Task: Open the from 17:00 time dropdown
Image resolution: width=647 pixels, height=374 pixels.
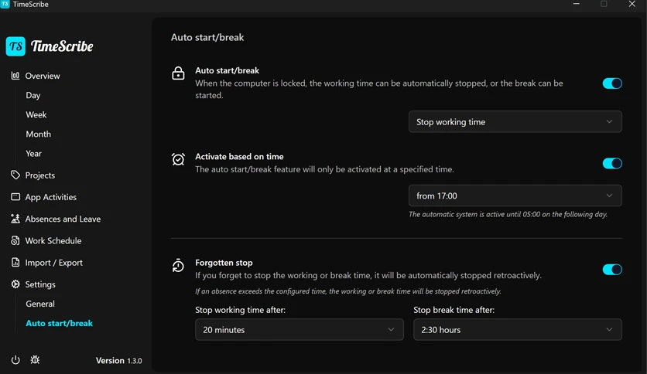Action: point(515,195)
